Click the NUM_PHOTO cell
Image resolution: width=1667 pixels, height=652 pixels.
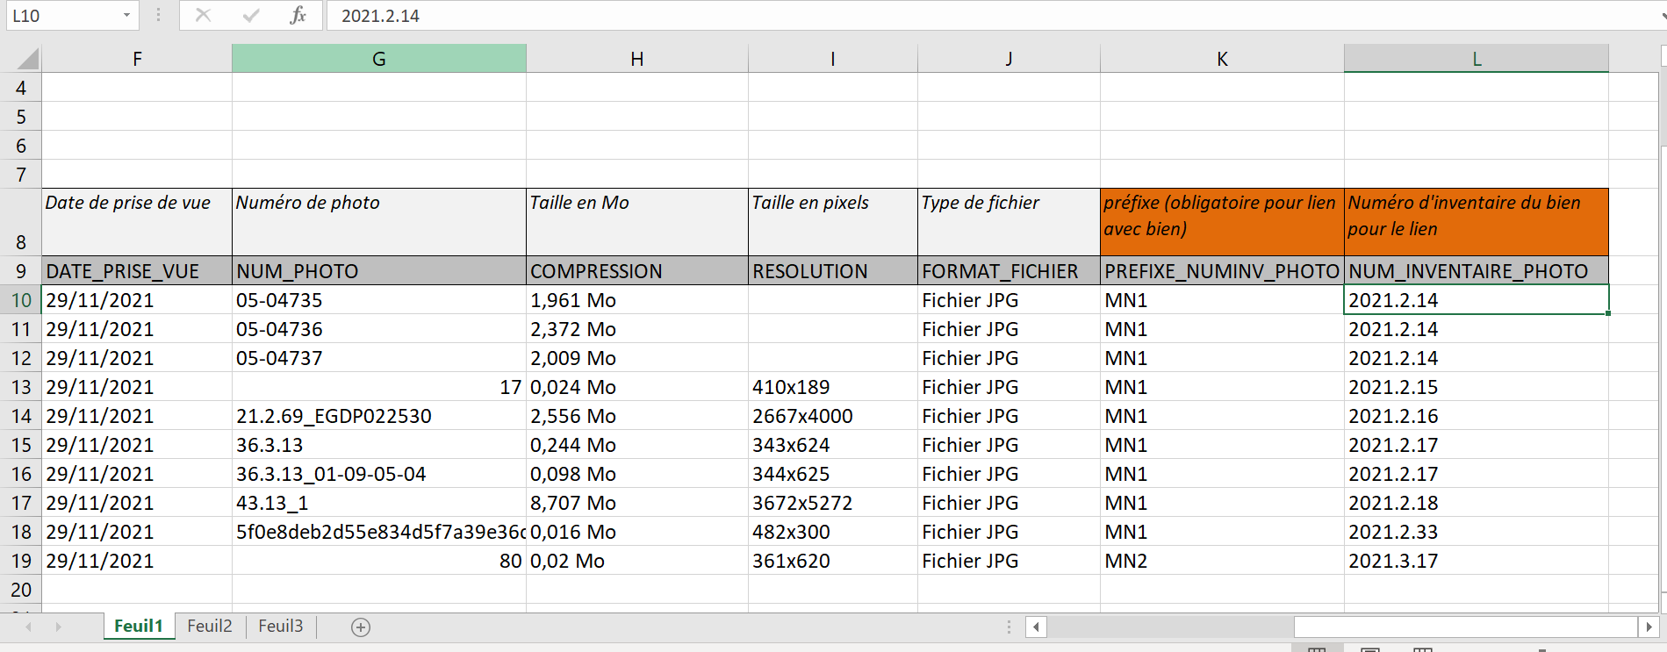[x=379, y=271]
